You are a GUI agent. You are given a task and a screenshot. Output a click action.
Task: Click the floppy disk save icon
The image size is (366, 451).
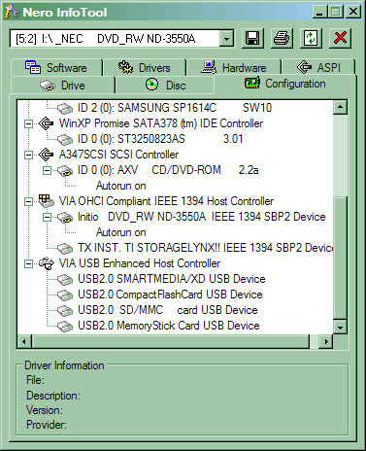(252, 38)
